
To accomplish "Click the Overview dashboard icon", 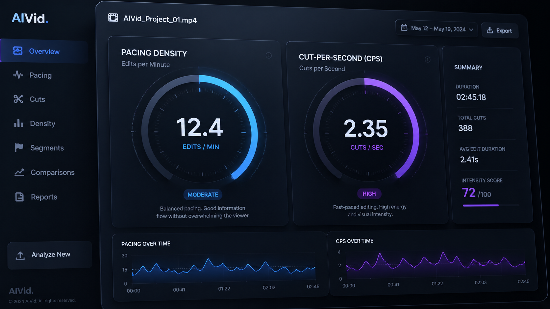I will [18, 51].
